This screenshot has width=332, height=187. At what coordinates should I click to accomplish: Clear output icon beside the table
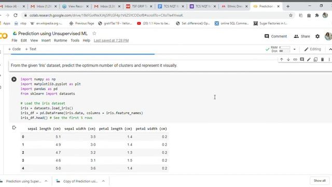pos(14,128)
